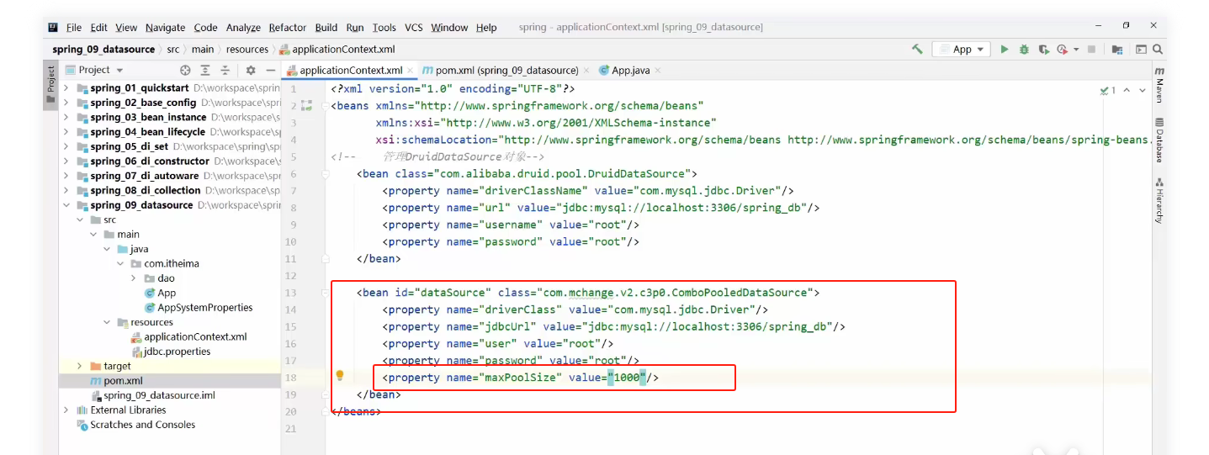Image resolution: width=1209 pixels, height=455 pixels.
Task: Click Collapse All icon in Project panel
Action: pyautogui.click(x=225, y=70)
